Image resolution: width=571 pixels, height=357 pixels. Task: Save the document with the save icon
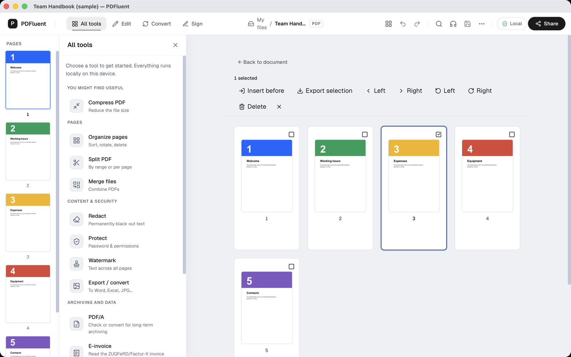pyautogui.click(x=468, y=24)
